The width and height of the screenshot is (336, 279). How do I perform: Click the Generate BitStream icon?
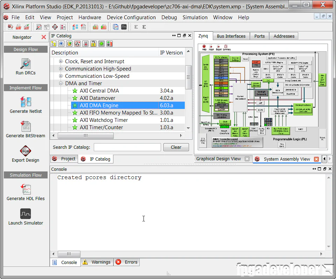26,126
